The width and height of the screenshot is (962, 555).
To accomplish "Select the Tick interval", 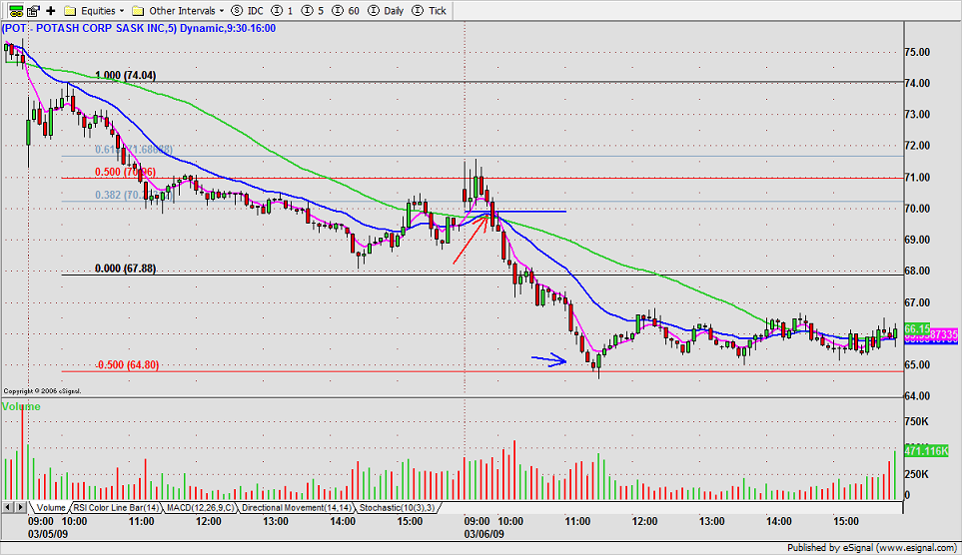I will 429,10.
